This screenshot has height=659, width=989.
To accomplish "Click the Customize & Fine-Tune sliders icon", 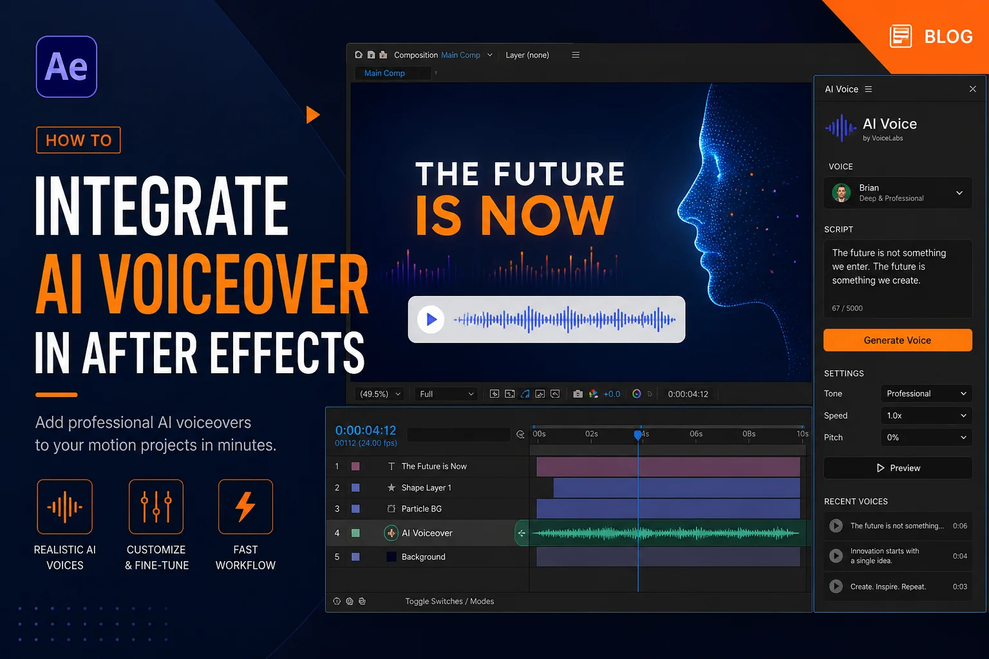I will click(156, 506).
